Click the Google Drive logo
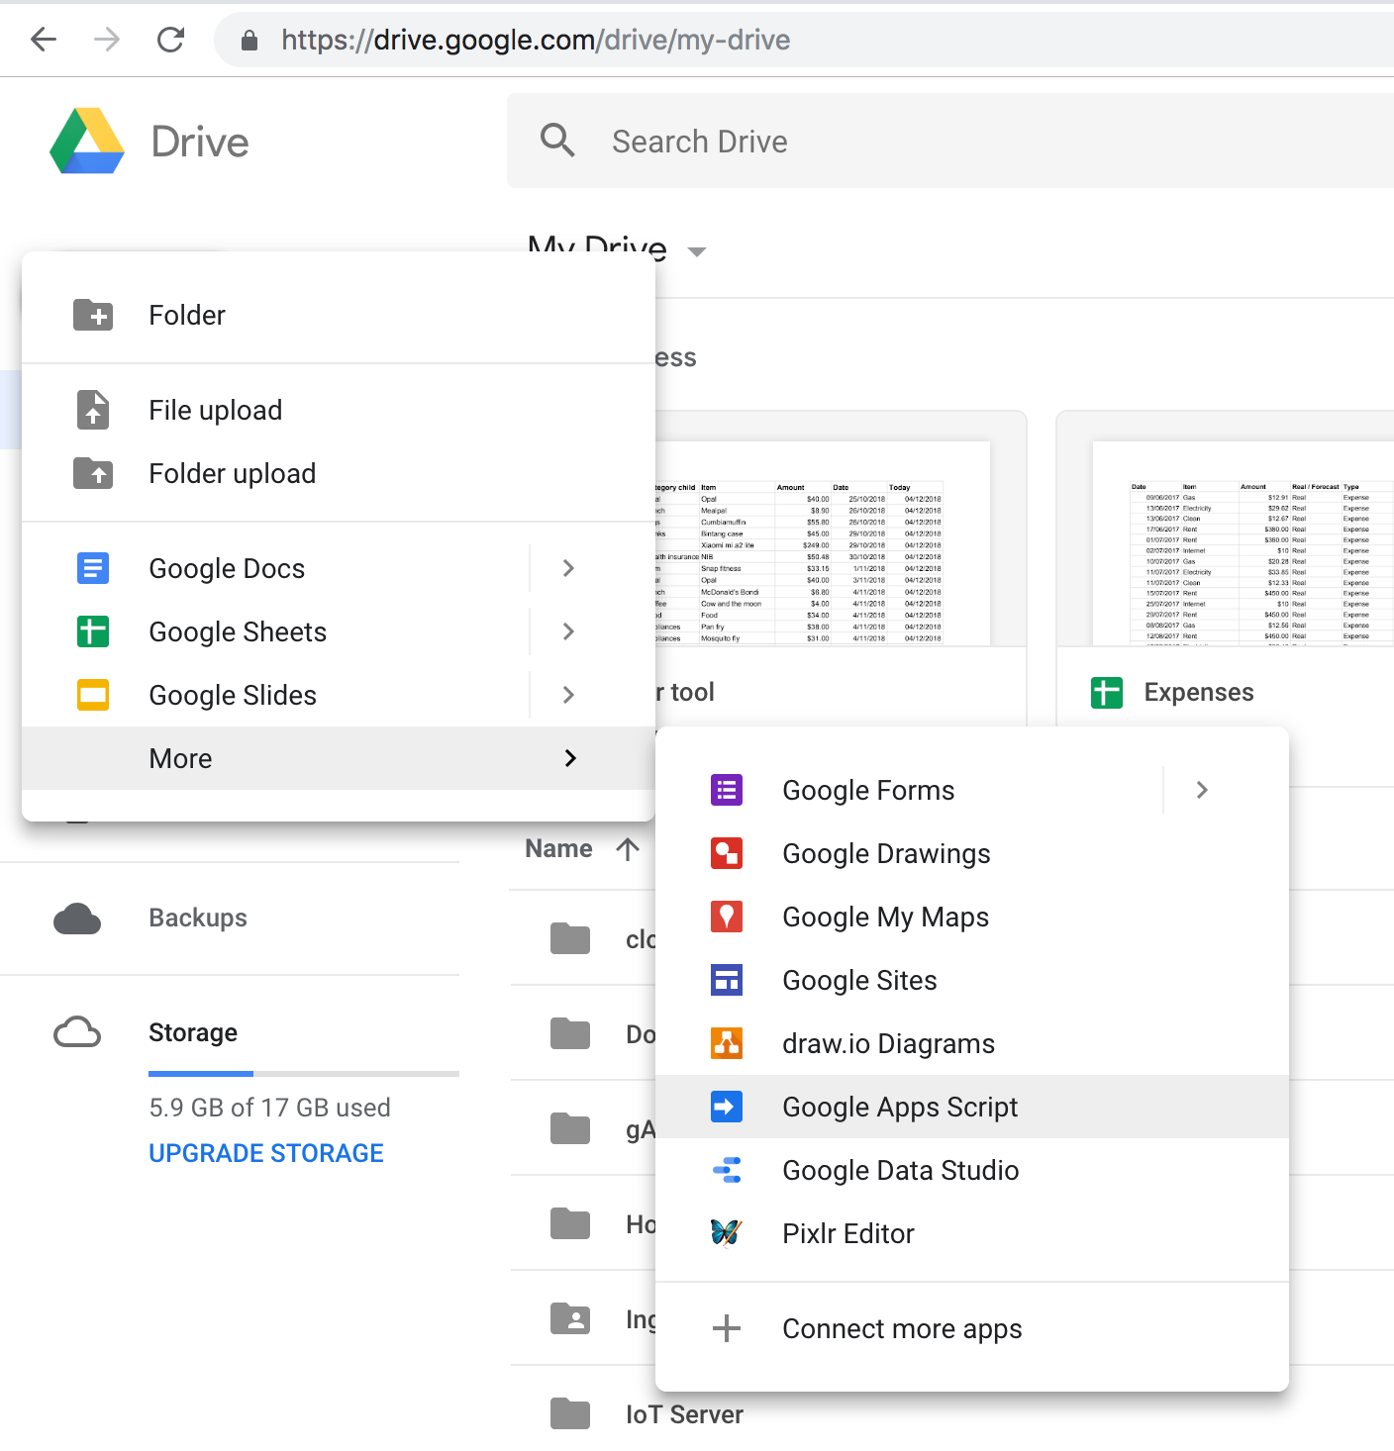Image resolution: width=1394 pixels, height=1451 pixels. pyautogui.click(x=87, y=142)
